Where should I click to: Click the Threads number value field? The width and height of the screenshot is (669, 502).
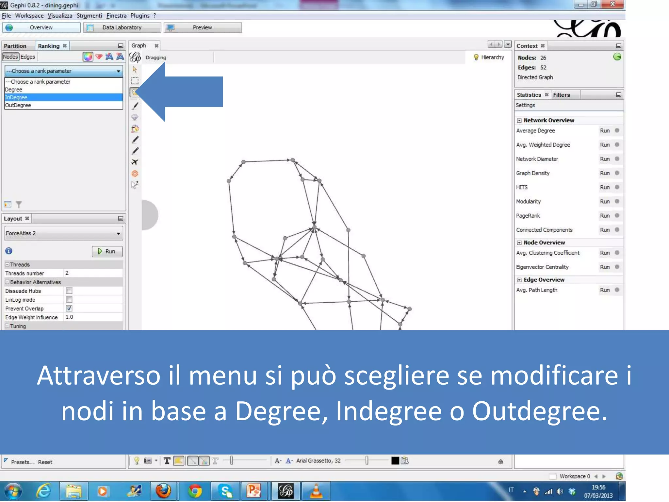click(93, 273)
